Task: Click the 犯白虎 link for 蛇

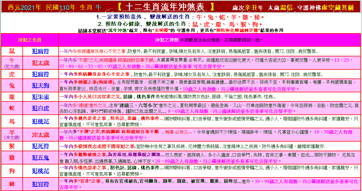Action: [x=41, y=108]
